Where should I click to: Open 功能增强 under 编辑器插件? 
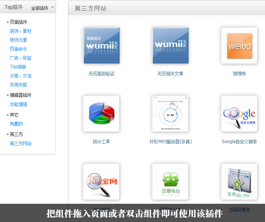(19, 105)
